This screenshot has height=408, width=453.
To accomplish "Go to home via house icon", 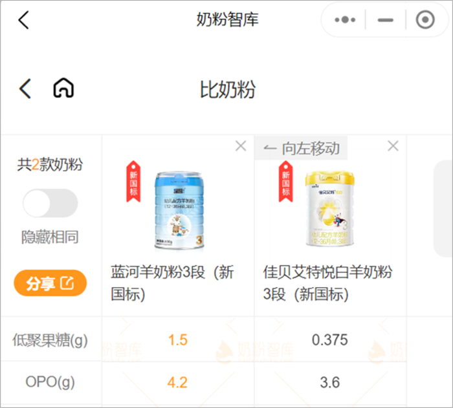I will point(63,88).
